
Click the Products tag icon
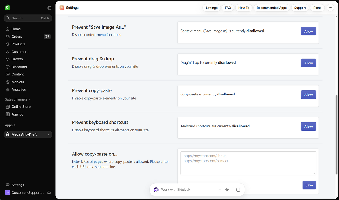pyautogui.click(x=8, y=44)
